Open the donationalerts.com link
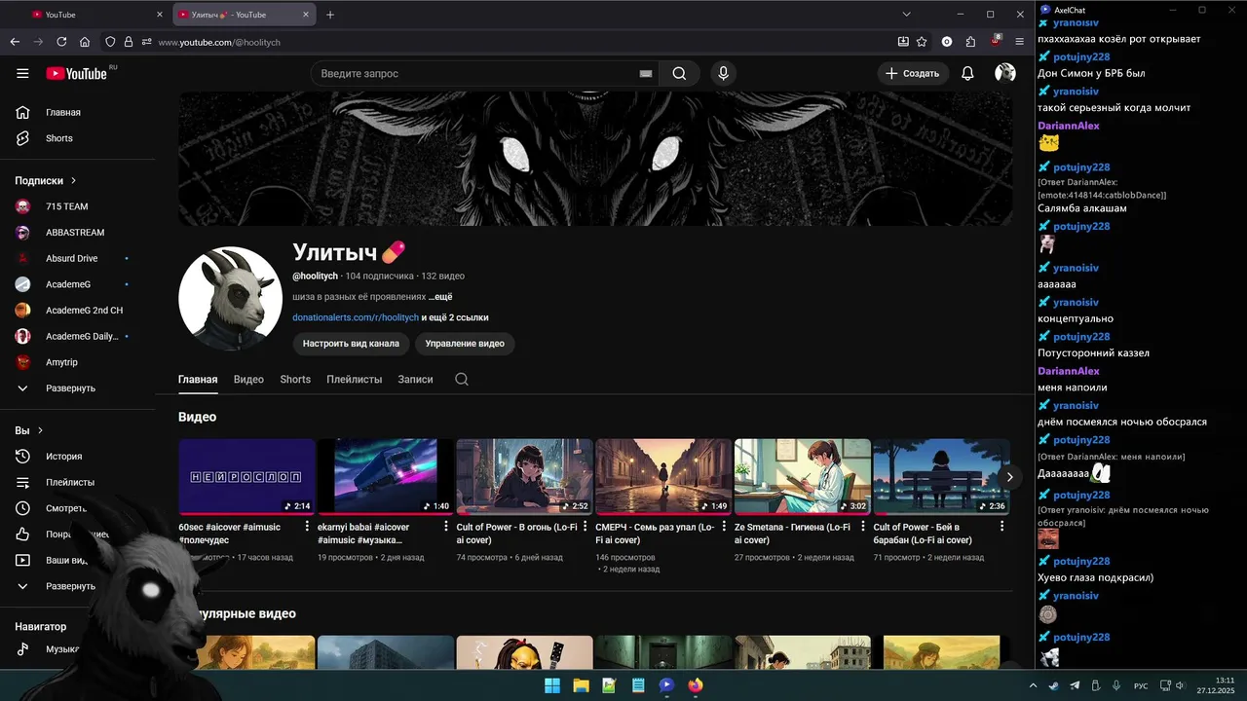The width and height of the screenshot is (1247, 701). (356, 317)
